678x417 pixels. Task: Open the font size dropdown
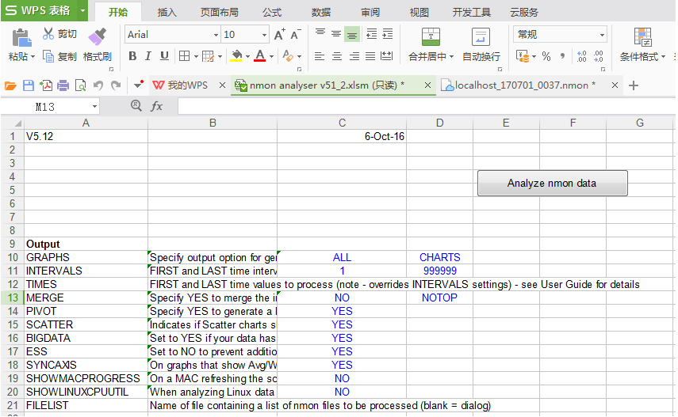[x=264, y=35]
